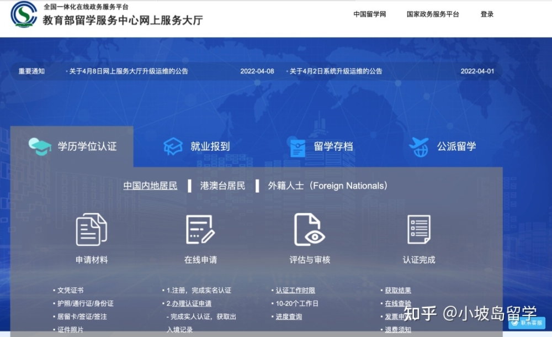
Task: Click the 公派留学 airplane globe icon
Action: (420, 147)
